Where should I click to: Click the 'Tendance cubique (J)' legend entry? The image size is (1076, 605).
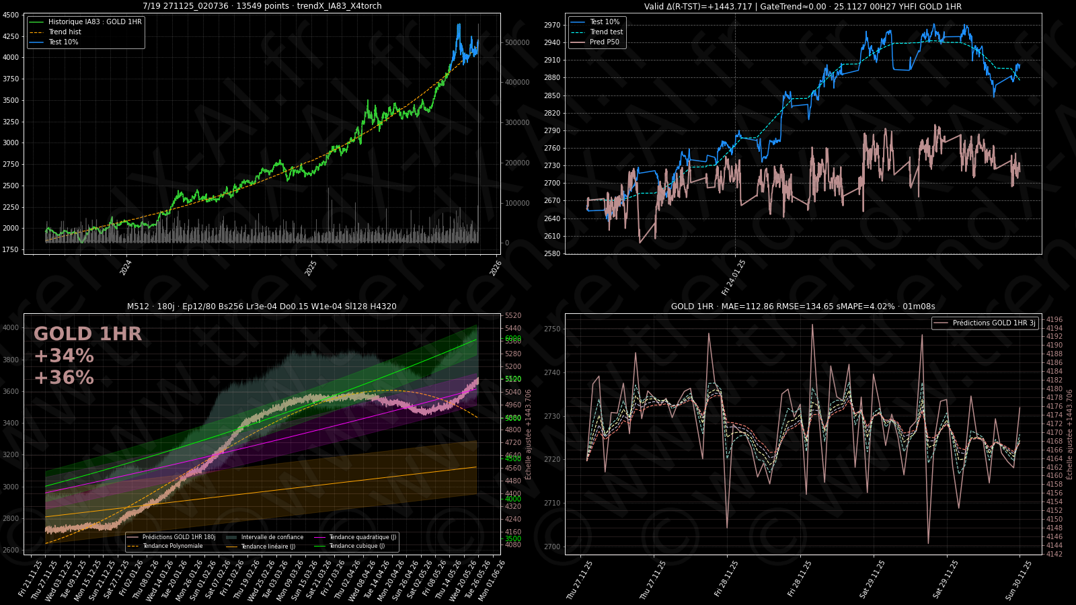(356, 546)
